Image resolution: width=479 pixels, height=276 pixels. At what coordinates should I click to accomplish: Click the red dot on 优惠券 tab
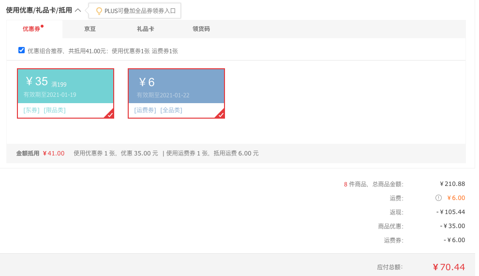tap(42, 26)
